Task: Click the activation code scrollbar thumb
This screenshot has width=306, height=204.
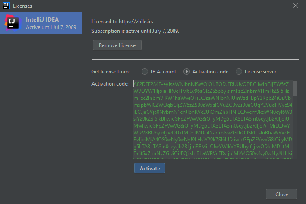Action: coord(295,88)
